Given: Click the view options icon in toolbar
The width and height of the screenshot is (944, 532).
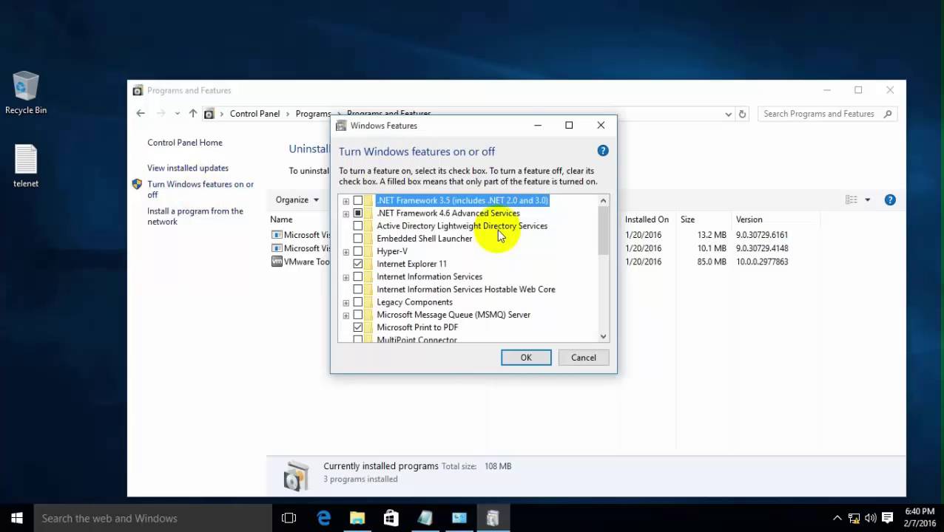Looking at the screenshot, I should pos(852,199).
